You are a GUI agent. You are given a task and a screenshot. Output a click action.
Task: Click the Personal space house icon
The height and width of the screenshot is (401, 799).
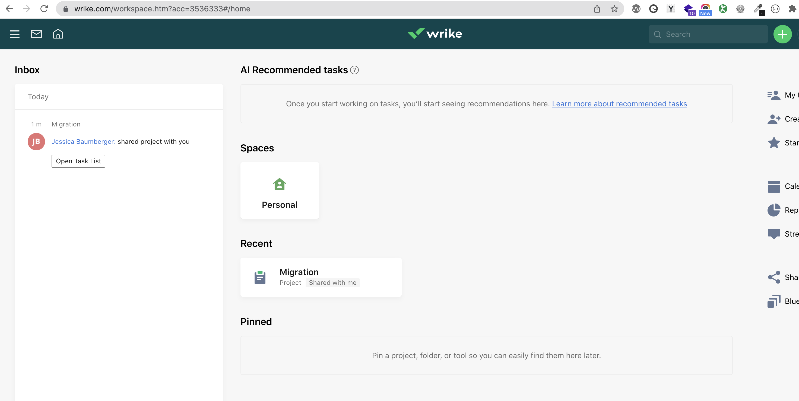[280, 184]
